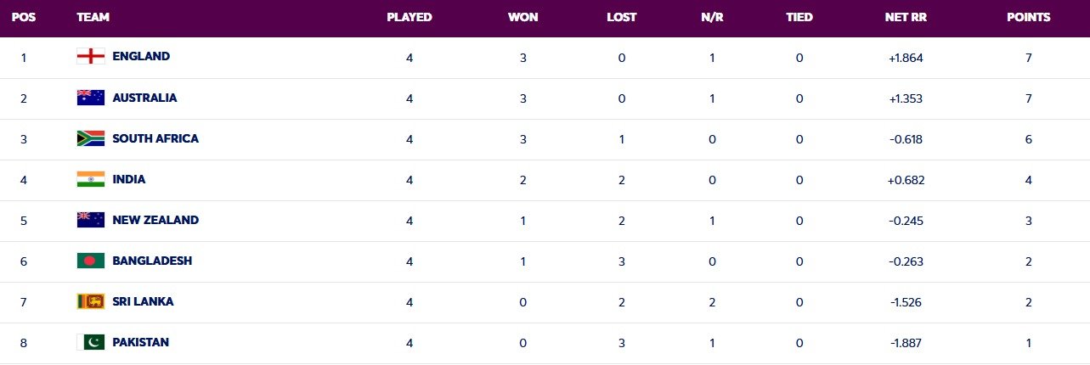The width and height of the screenshot is (1090, 365).
Task: Click the TEAM column header
Action: (93, 17)
